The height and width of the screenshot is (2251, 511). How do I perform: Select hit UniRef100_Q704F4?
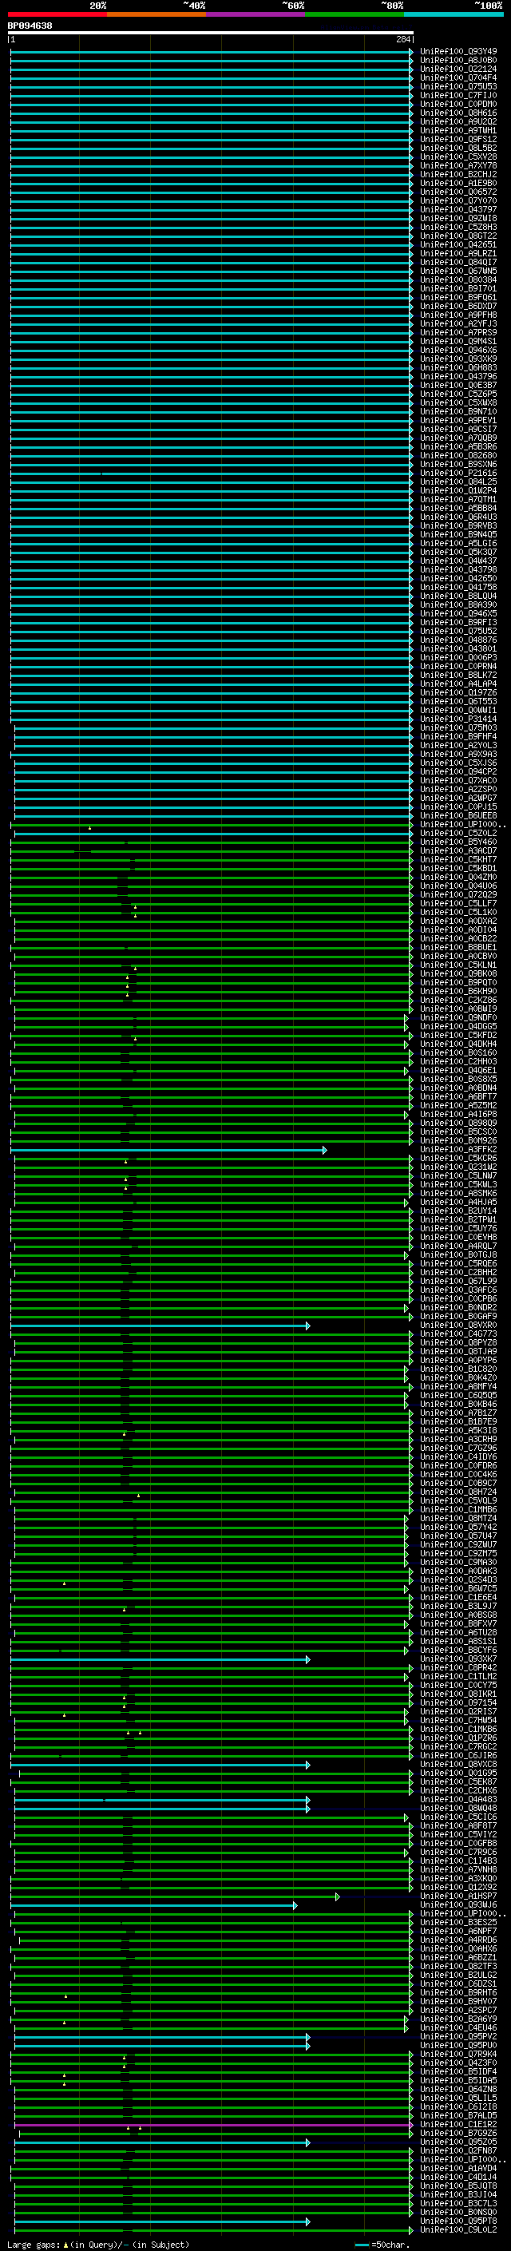pos(458,78)
